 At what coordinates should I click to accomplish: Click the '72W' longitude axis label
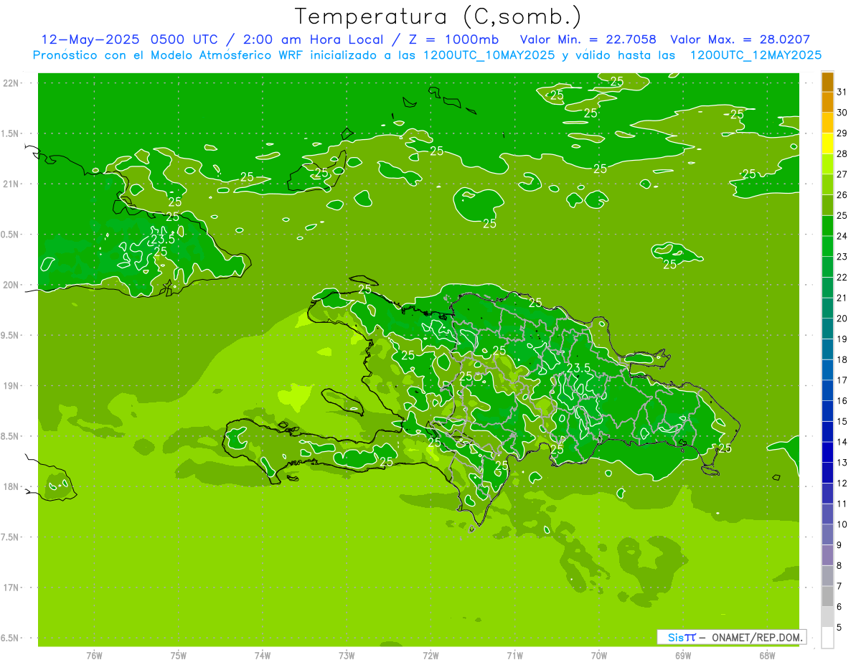[x=430, y=656]
